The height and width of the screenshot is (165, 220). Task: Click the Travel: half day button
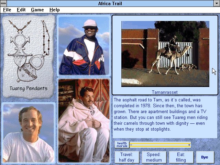127,157
